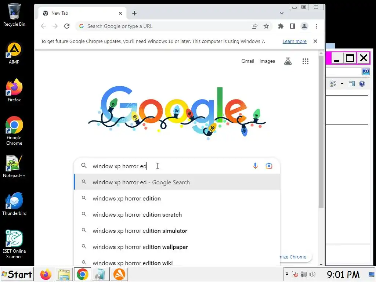376x282 pixels.
Task: Choose suggestion 'windows xp horror edition simulator'
Action: (x=177, y=231)
